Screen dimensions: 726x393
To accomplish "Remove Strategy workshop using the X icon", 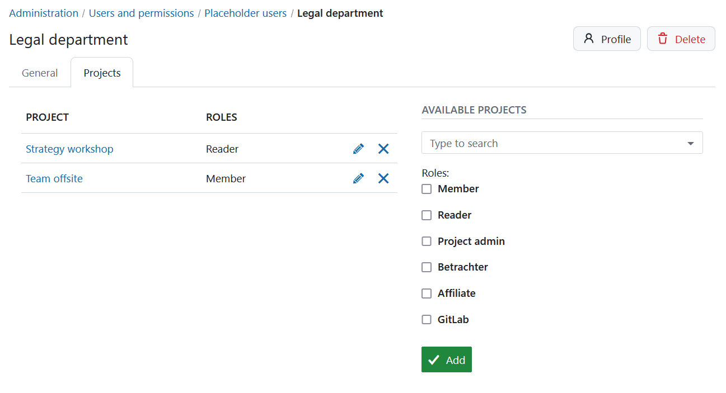I will (x=383, y=149).
